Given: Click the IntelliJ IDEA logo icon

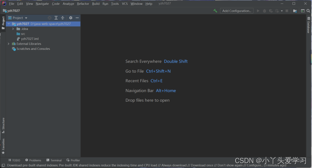Looking at the screenshot, I should coord(4,4).
